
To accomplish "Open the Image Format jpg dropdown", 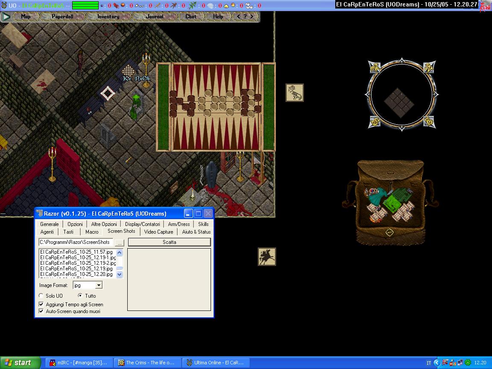I will coord(99,285).
